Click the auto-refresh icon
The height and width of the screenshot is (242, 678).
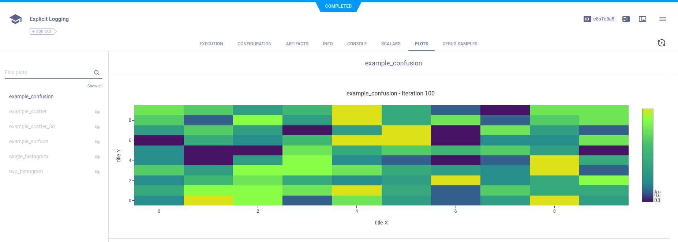tap(661, 43)
